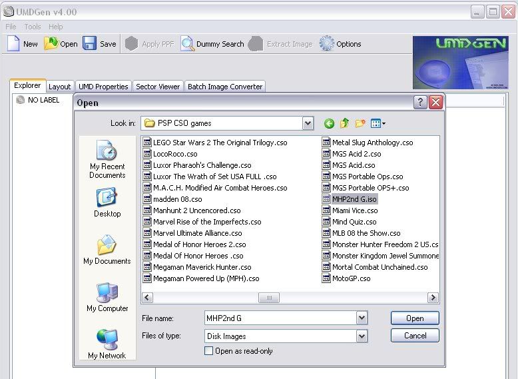Cancel the Open dialog

coord(414,336)
